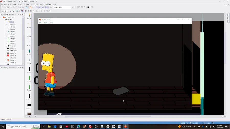Viewport: 230px width, 129px height.
Task: Open the notifications center icon
Action: 226,127
